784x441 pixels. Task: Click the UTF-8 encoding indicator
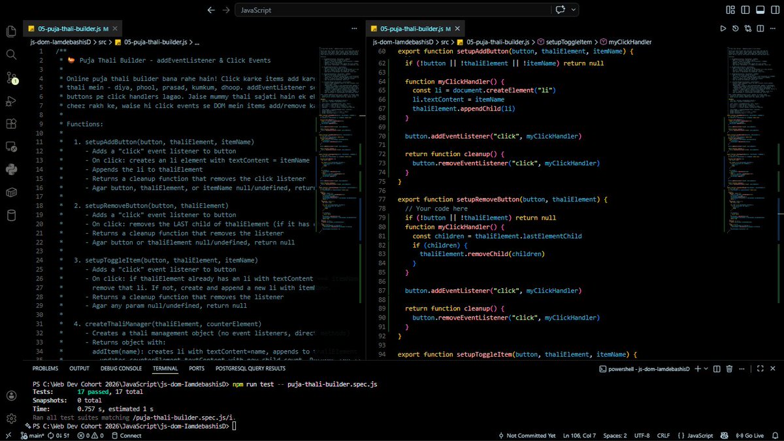point(642,436)
